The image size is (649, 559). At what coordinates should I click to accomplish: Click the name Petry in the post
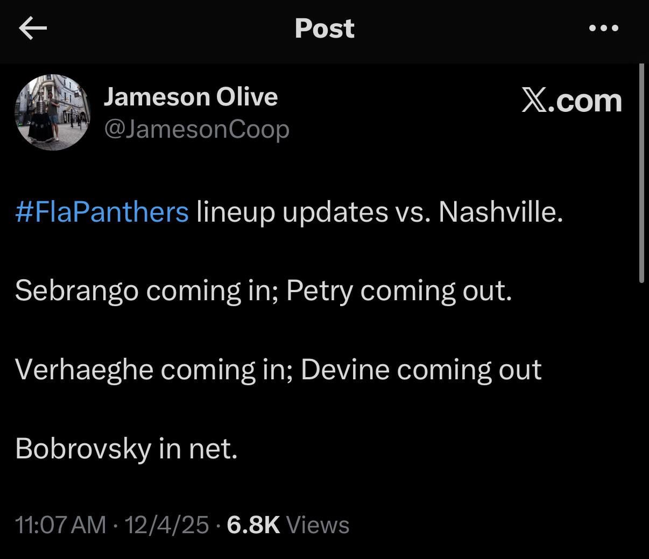click(x=319, y=291)
